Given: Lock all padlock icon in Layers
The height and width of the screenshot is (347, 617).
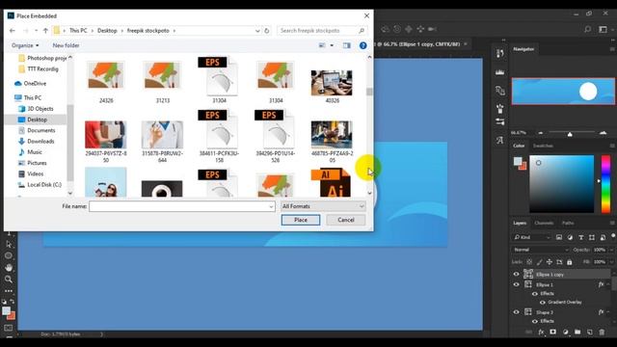Looking at the screenshot, I should coord(570,261).
